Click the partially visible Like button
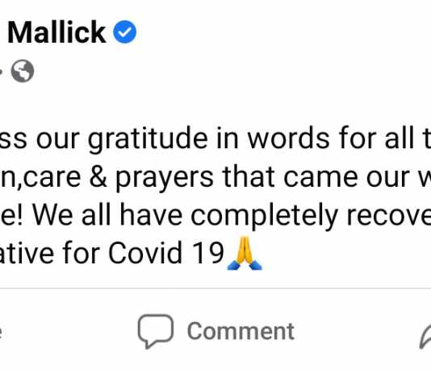 click(1, 333)
